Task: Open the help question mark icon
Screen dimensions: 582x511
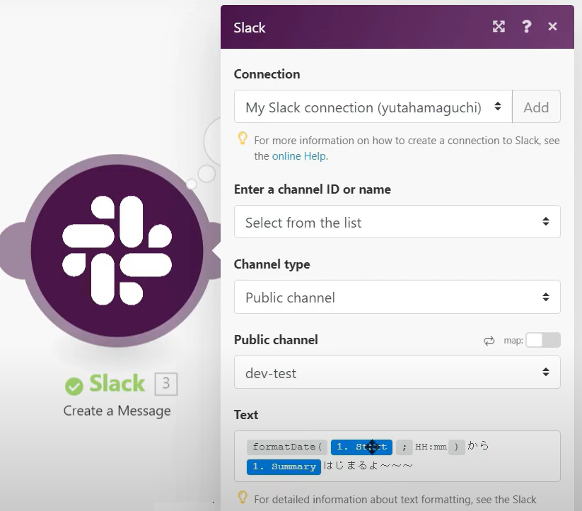Action: [x=526, y=27]
